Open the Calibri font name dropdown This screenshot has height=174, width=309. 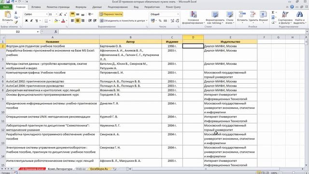pos(47,14)
